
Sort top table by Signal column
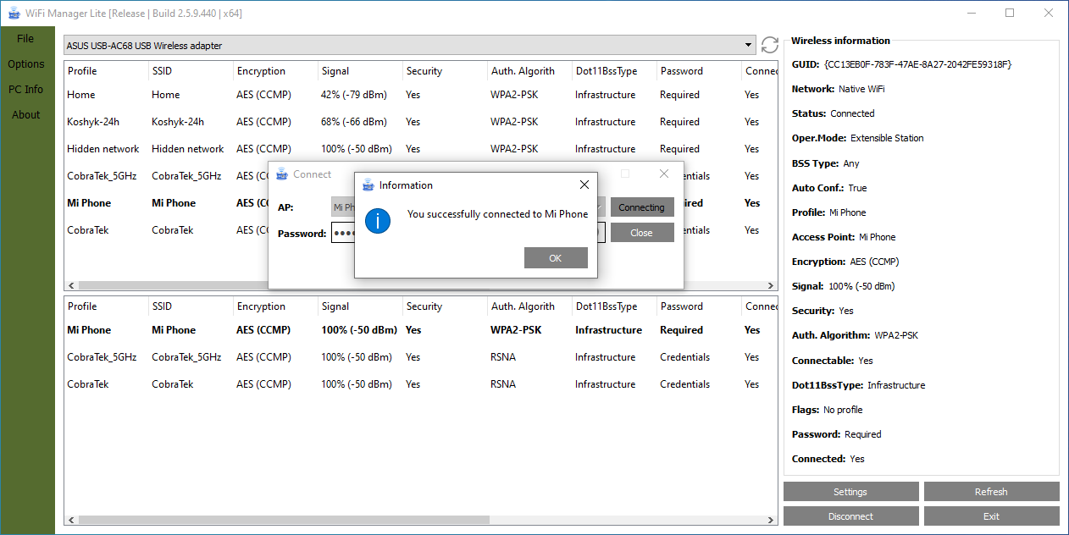360,71
